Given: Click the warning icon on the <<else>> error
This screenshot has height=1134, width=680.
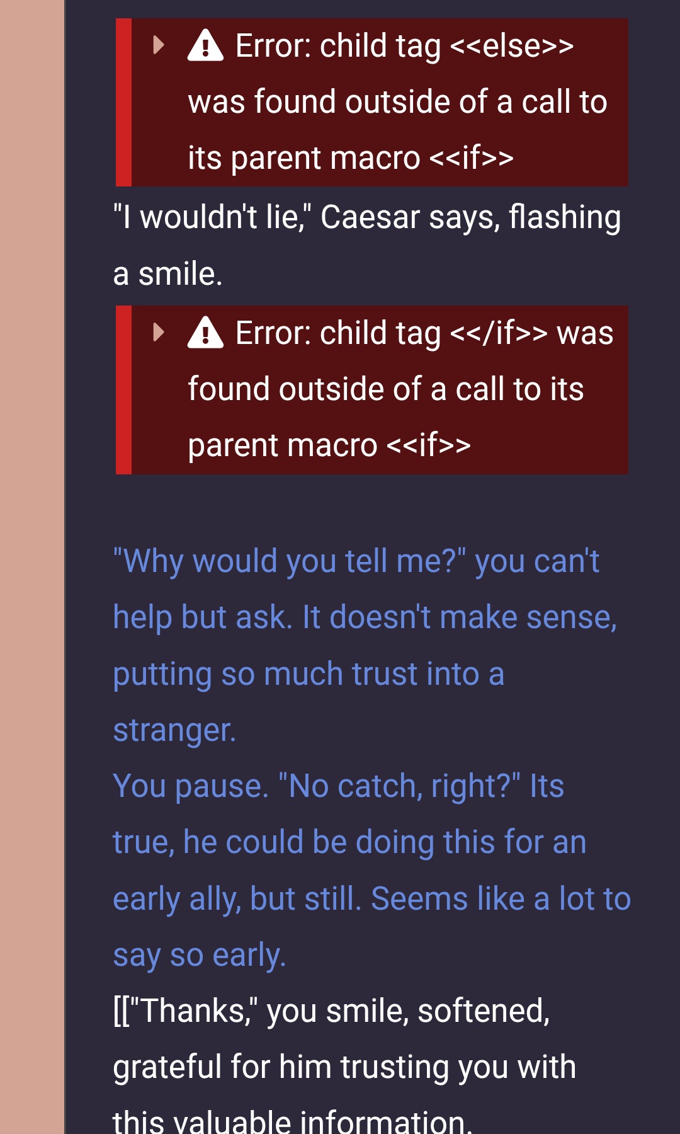Looking at the screenshot, I should (x=205, y=46).
